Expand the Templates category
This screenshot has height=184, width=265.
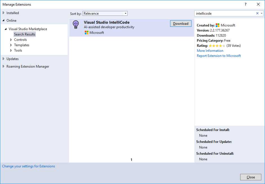[x=12, y=45]
